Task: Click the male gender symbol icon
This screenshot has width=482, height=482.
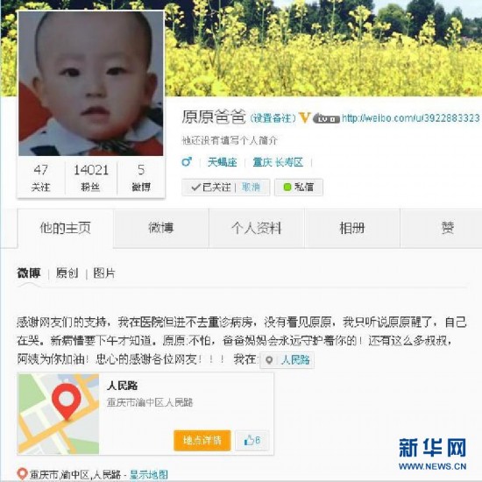Action: (x=187, y=162)
